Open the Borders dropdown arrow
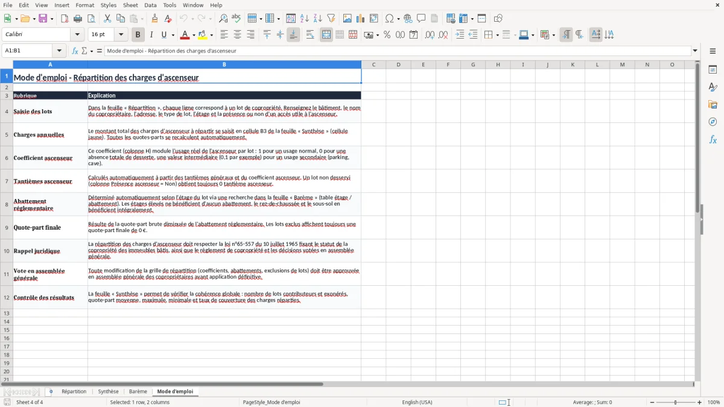Image resolution: width=724 pixels, height=407 pixels. pos(497,35)
